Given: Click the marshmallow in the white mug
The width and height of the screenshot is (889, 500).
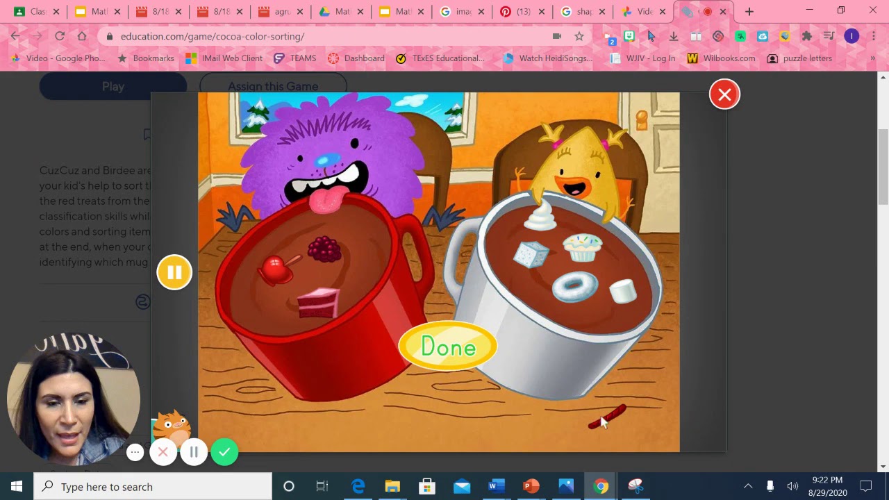Looking at the screenshot, I should pos(623,290).
